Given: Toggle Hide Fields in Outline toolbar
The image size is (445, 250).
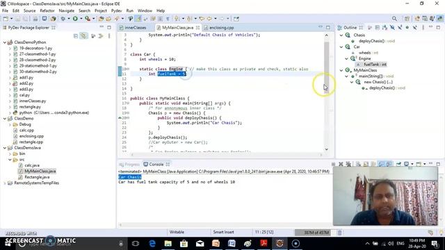Looking at the screenshot, I should [392, 28].
